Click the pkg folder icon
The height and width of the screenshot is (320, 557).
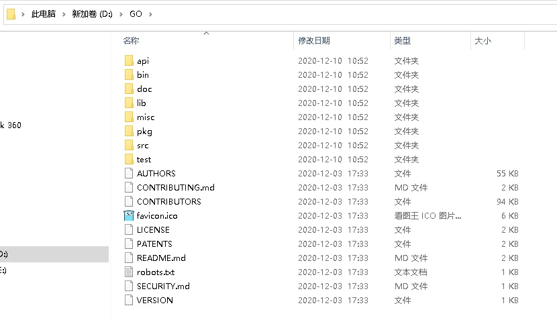tap(129, 131)
